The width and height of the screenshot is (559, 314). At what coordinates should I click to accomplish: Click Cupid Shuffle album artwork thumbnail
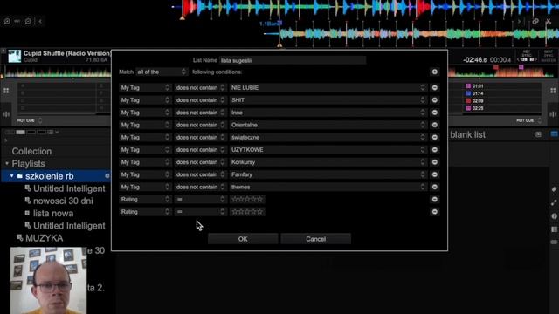(x=15, y=56)
